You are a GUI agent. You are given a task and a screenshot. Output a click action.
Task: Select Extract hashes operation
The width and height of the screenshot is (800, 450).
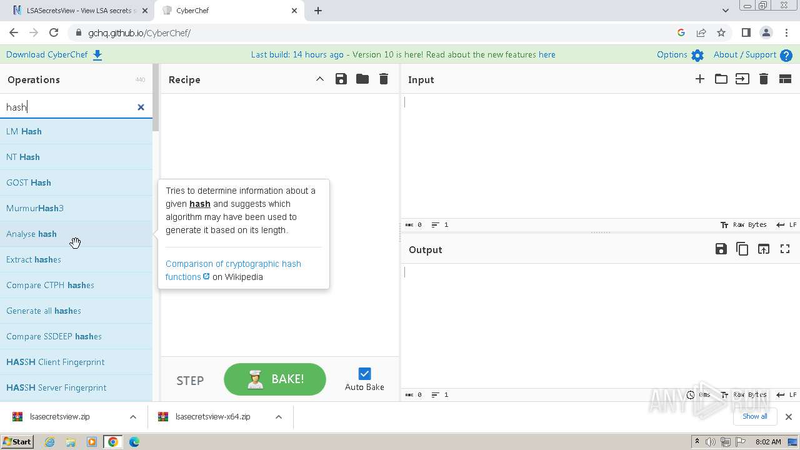pos(76,259)
